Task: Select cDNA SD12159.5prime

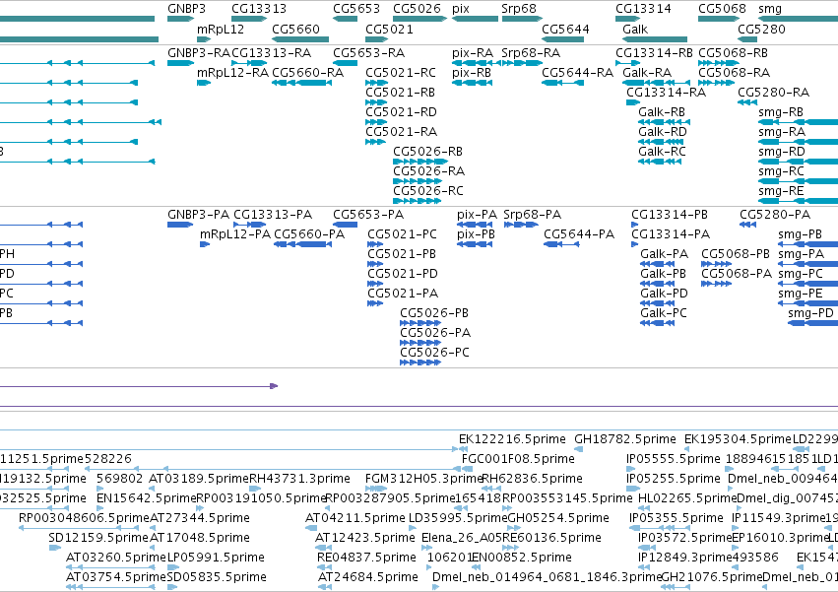Action: click(98, 538)
